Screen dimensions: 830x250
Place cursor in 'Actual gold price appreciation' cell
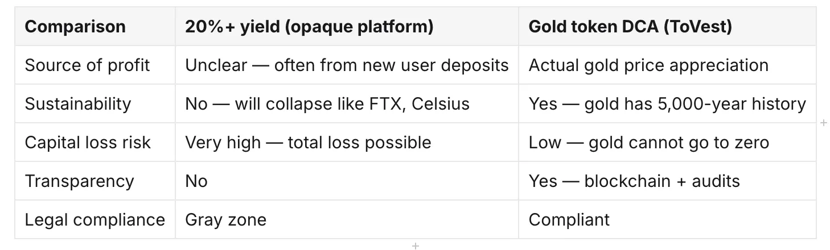[667, 65]
